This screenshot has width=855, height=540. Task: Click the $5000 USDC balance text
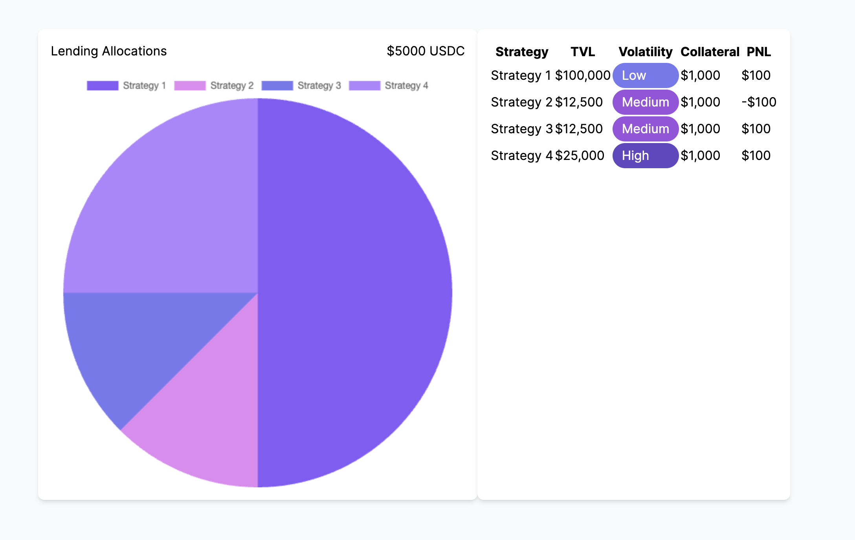click(x=425, y=51)
